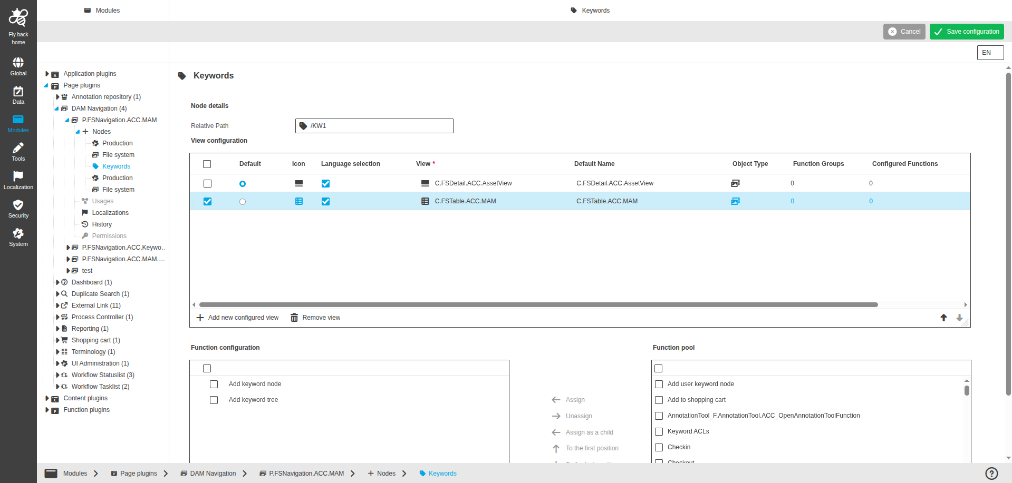Open the help question mark icon

pyautogui.click(x=991, y=473)
